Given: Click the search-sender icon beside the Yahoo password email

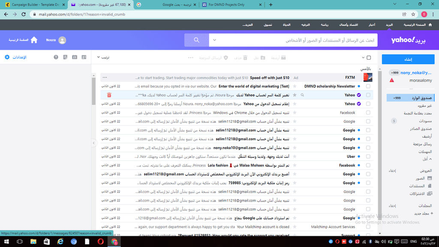Looking at the screenshot, I should (x=302, y=95).
